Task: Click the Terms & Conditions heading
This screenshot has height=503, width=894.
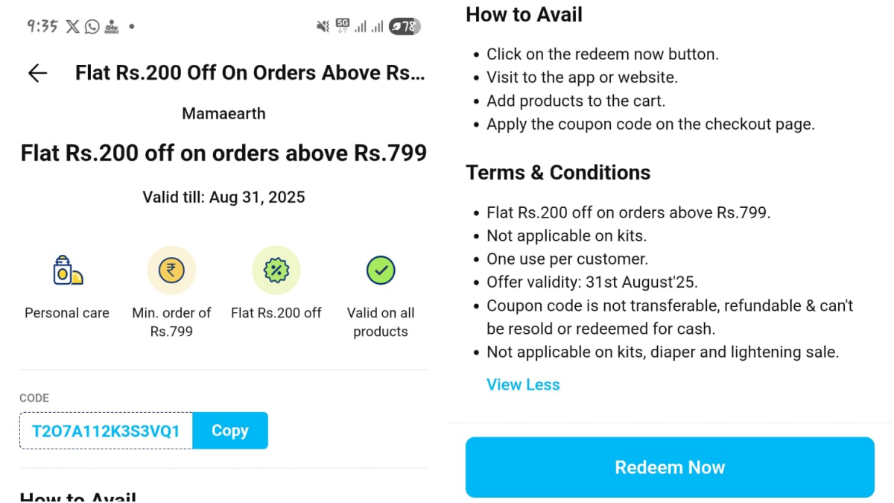Action: (x=557, y=172)
